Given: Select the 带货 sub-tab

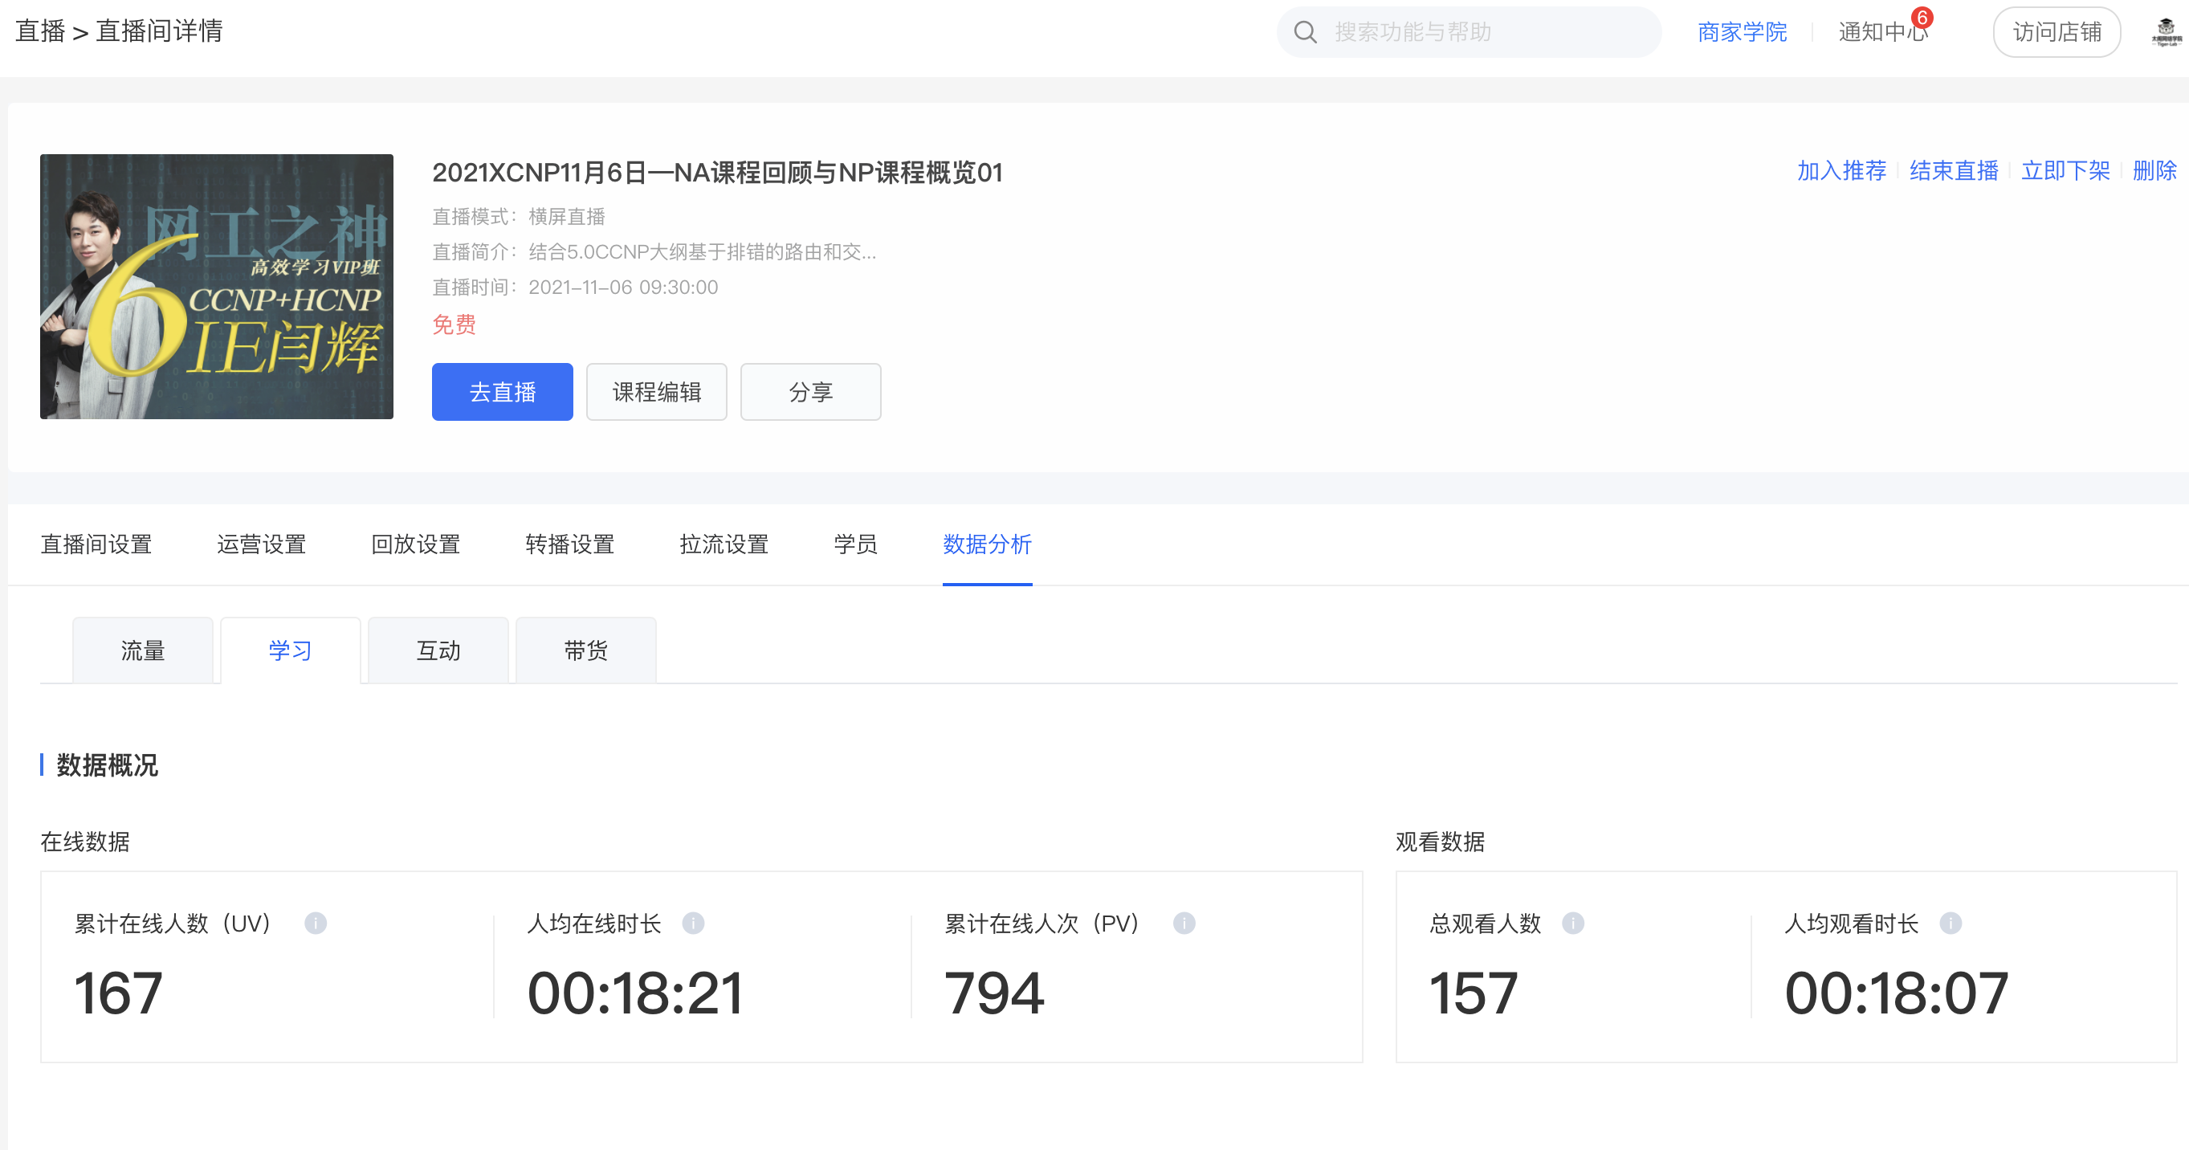Looking at the screenshot, I should [x=586, y=650].
